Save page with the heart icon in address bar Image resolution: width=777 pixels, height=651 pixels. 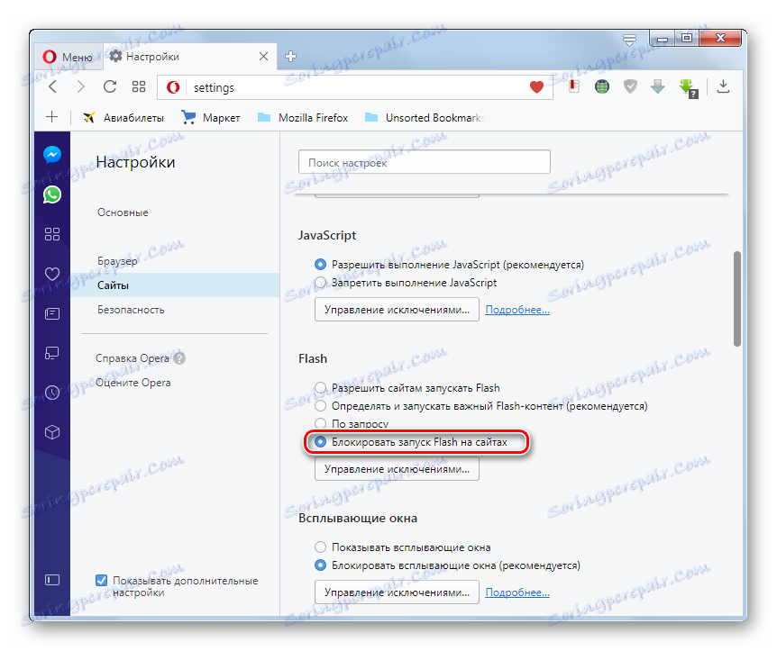535,86
